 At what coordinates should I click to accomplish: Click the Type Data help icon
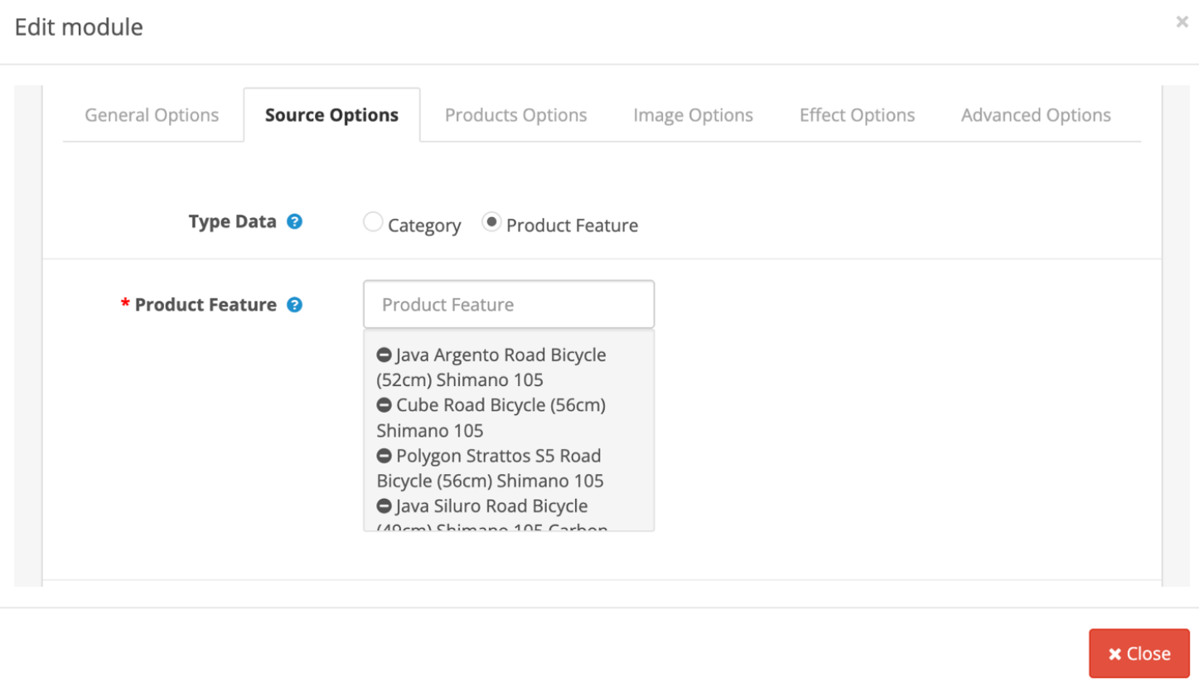[294, 222]
